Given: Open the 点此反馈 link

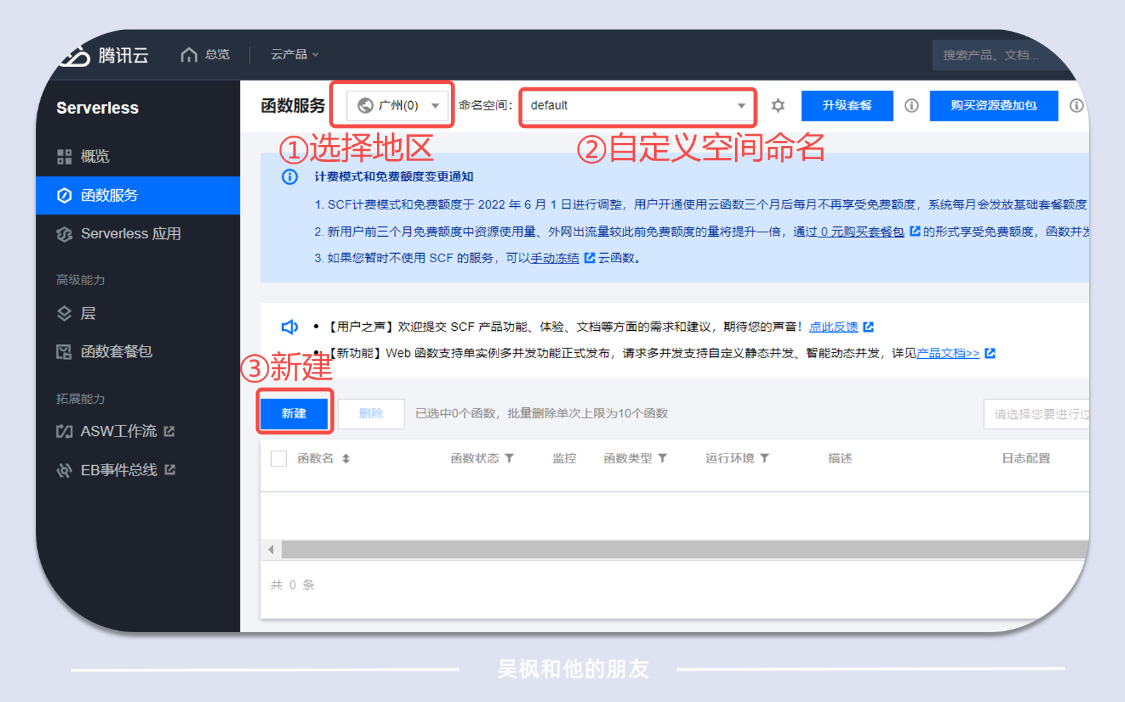Looking at the screenshot, I should pos(834,327).
